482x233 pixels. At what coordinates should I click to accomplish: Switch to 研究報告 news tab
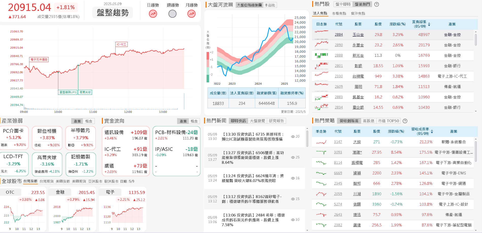click(276, 121)
